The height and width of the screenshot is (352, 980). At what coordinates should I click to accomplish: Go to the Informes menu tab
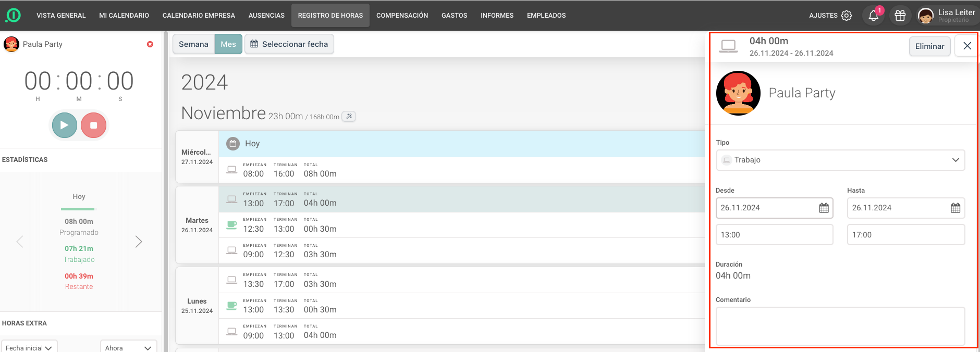[x=497, y=16]
